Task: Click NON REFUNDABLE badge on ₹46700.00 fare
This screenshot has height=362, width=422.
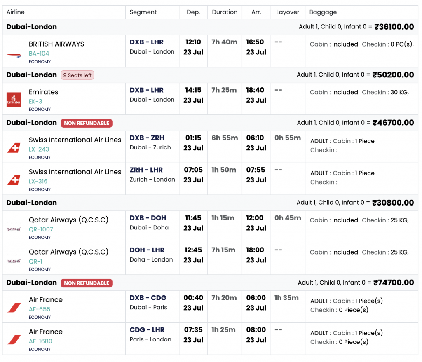Action: [x=87, y=123]
